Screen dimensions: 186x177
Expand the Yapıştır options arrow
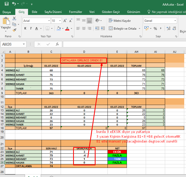[6, 31]
